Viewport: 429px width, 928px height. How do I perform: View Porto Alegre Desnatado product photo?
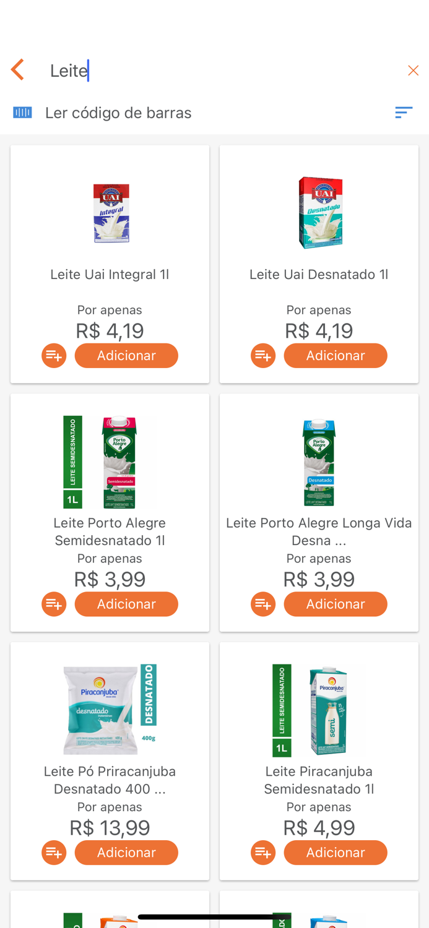click(319, 461)
